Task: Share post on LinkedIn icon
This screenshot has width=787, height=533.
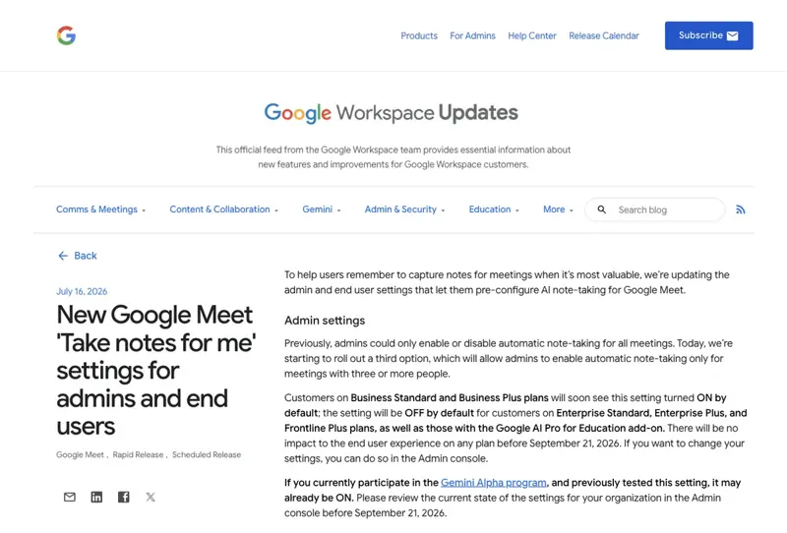Action: [x=96, y=497]
